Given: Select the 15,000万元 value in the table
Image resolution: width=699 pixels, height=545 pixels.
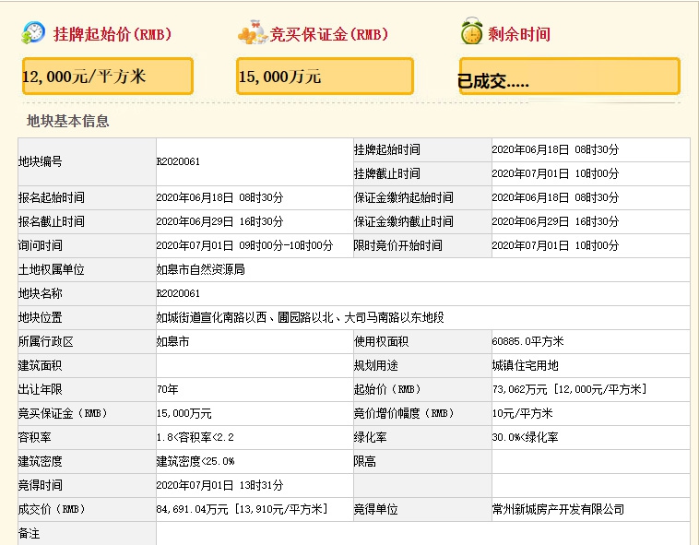Looking at the screenshot, I should pos(184,413).
